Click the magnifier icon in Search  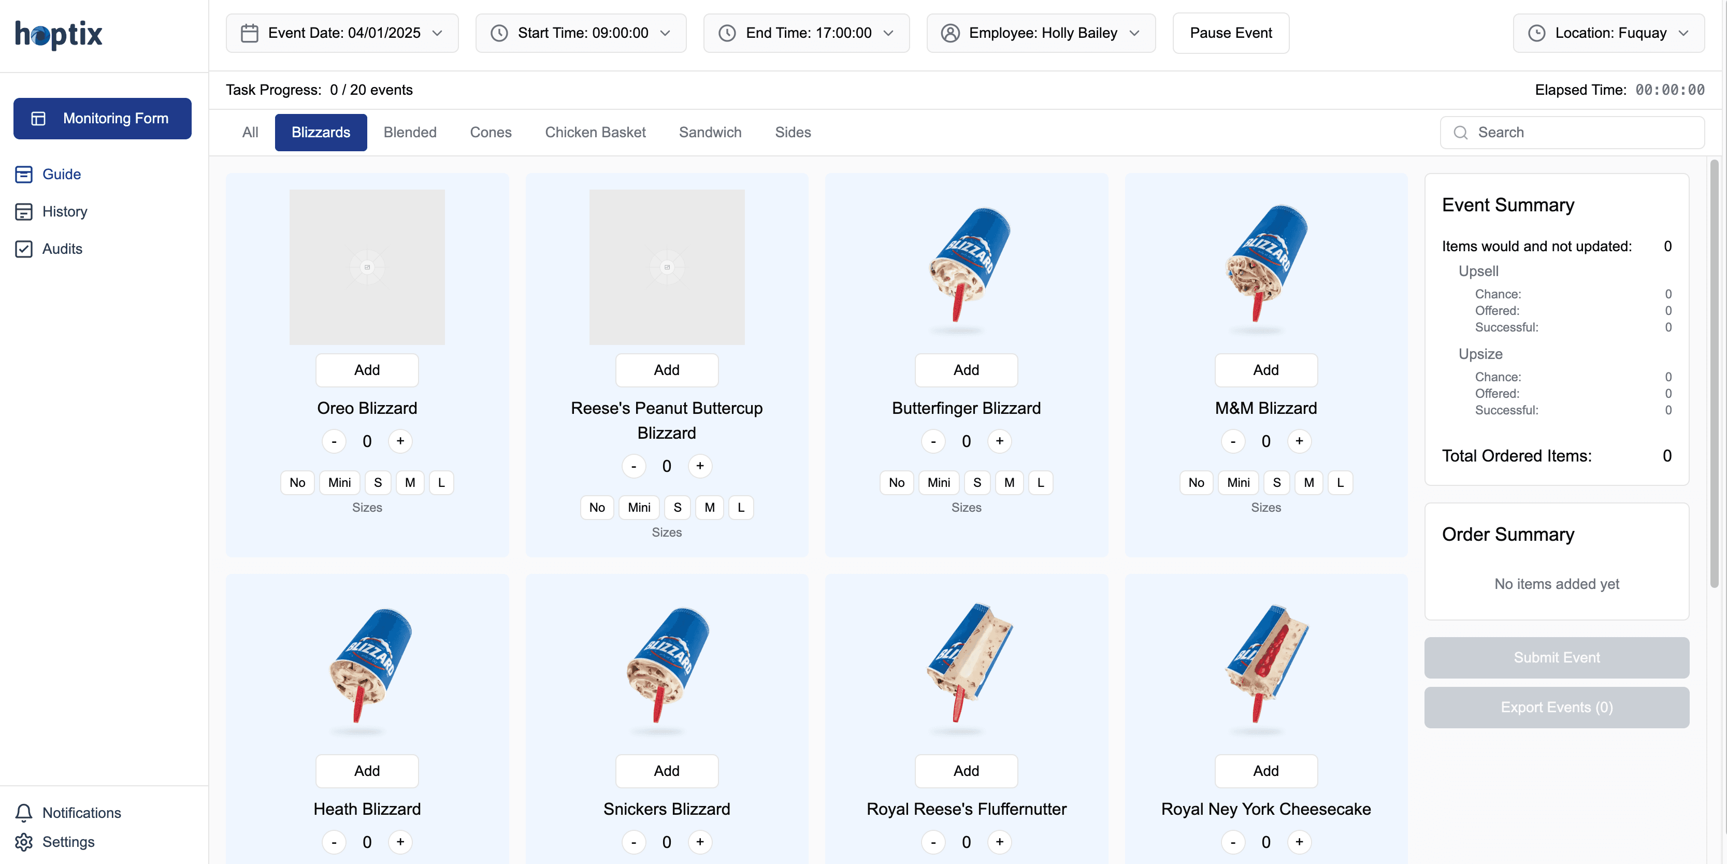(1461, 133)
